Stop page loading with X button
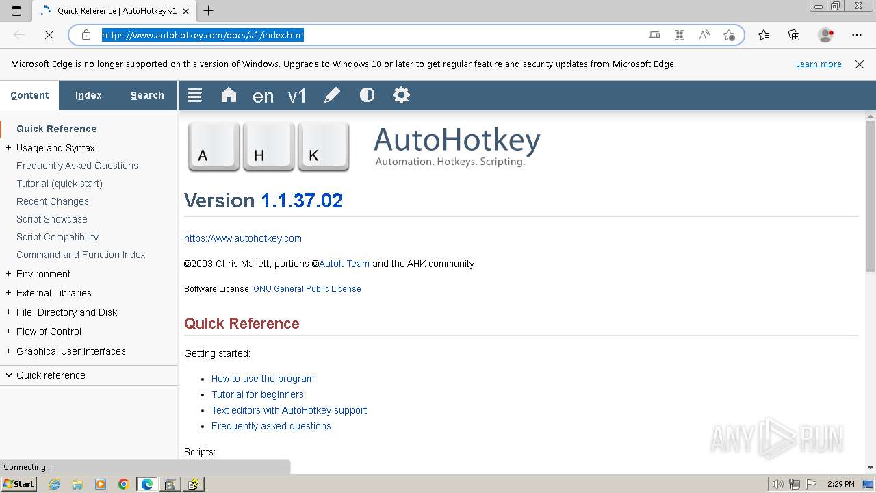This screenshot has width=876, height=493. [x=49, y=35]
